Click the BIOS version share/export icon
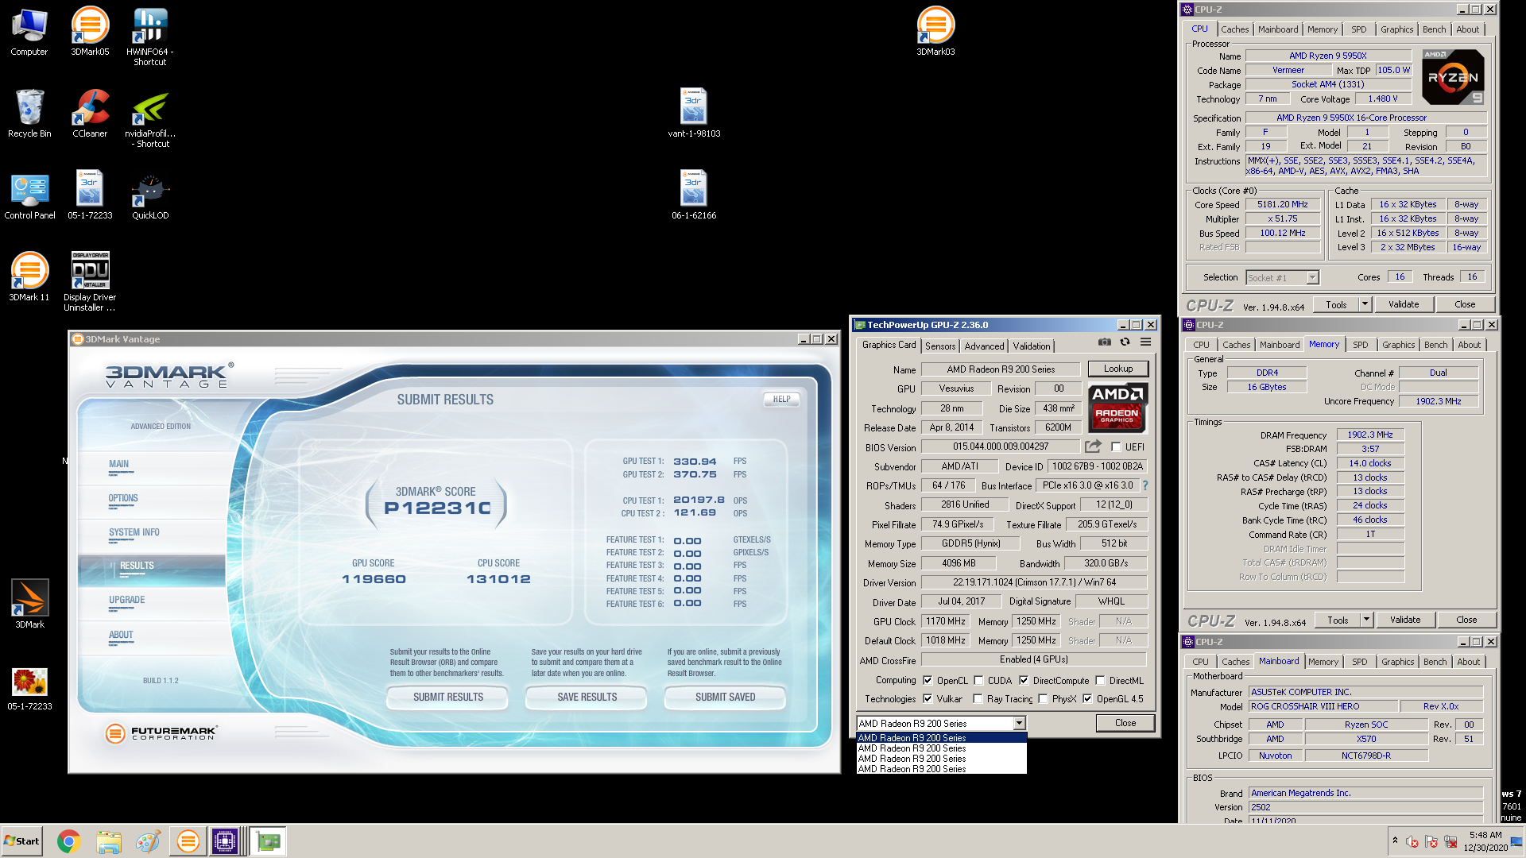Viewport: 1526px width, 858px height. point(1093,446)
